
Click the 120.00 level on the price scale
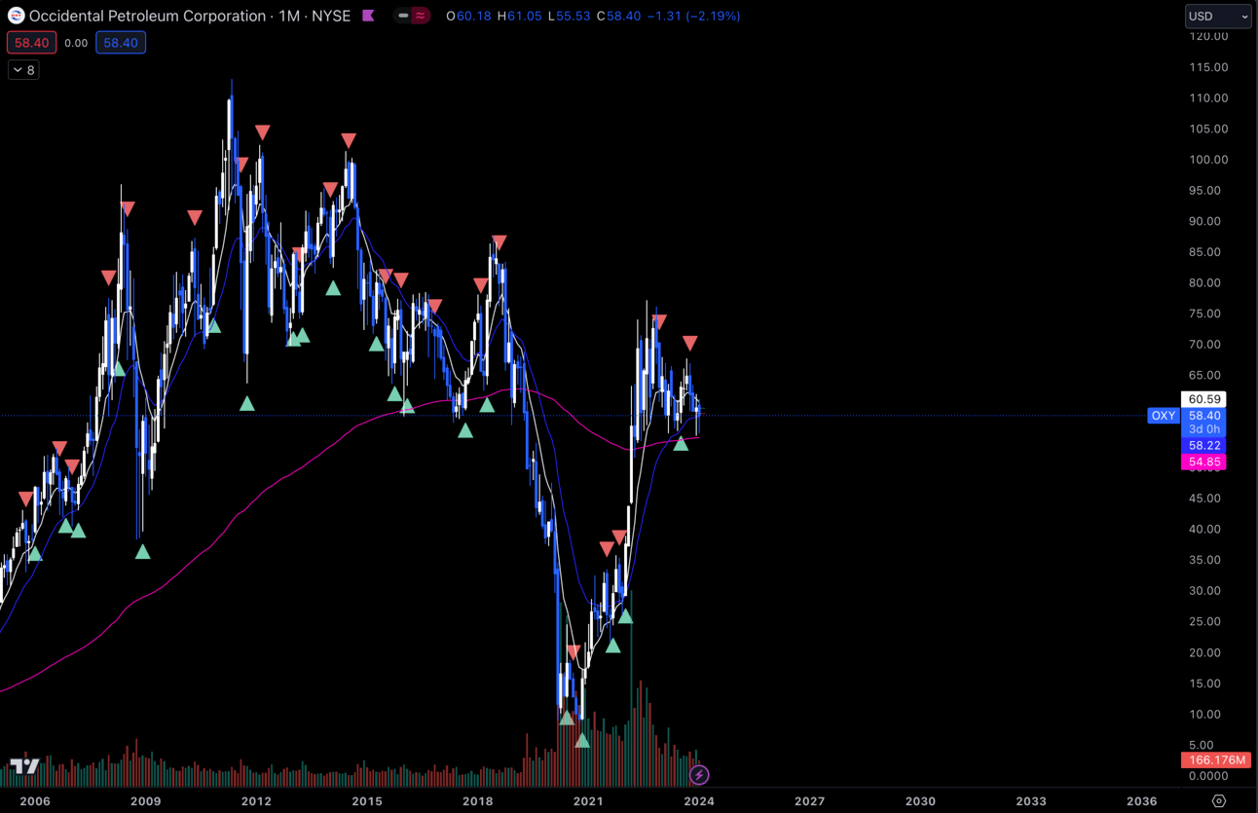click(1208, 36)
